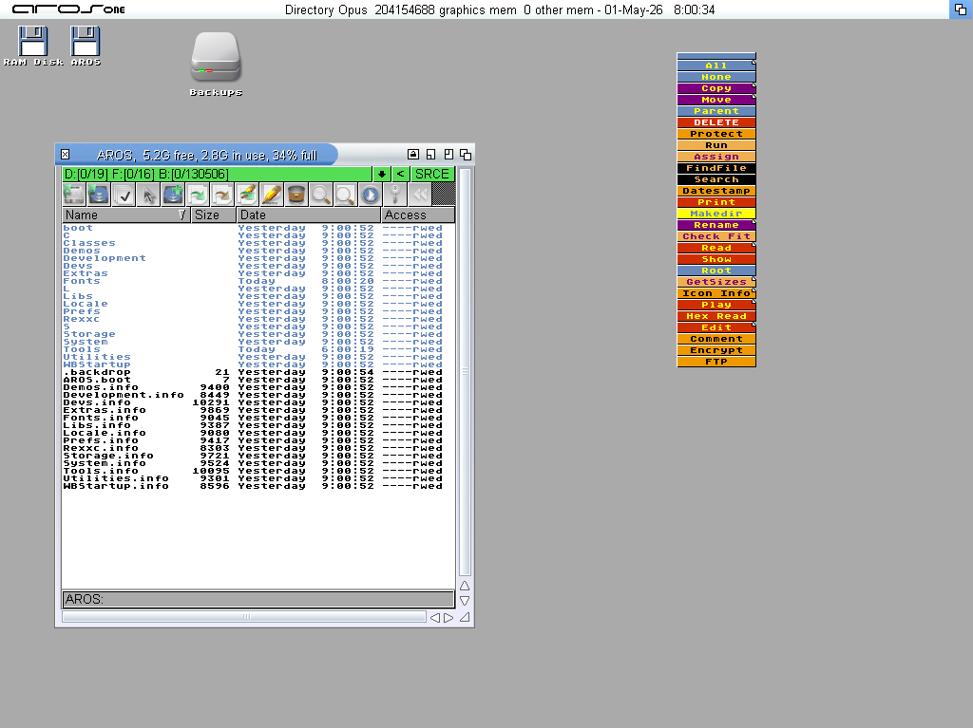Click screen depth gadget in top-right corner

coord(960,9)
